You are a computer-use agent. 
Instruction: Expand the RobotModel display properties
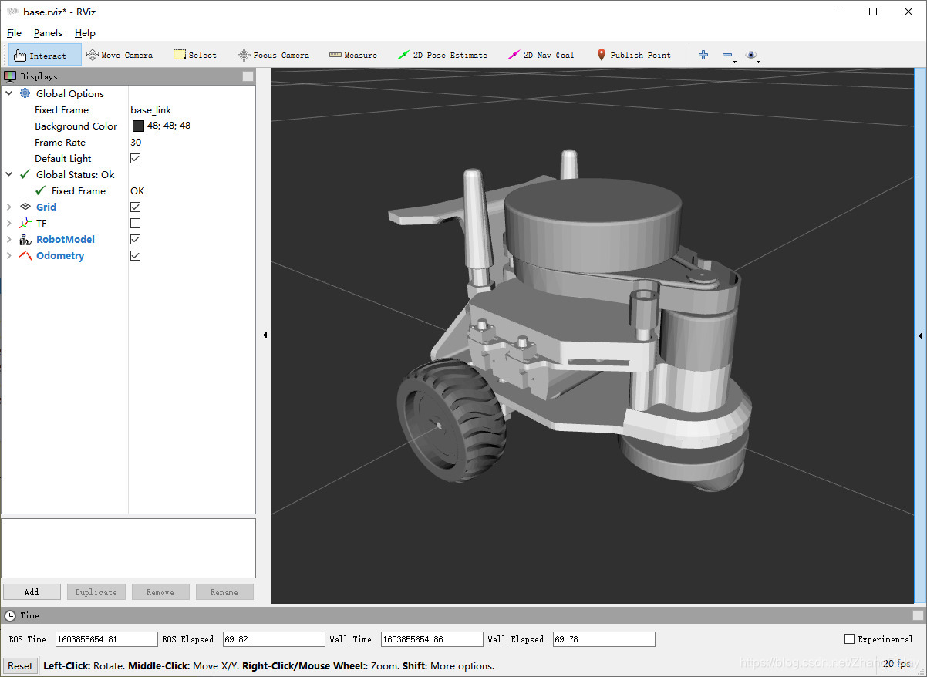click(x=9, y=239)
